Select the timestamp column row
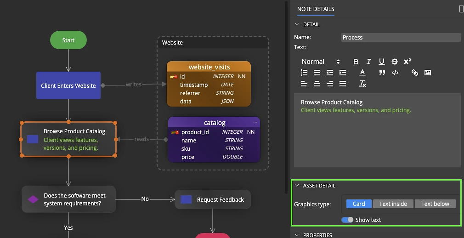Screen dimensions: 464x238 (209, 85)
